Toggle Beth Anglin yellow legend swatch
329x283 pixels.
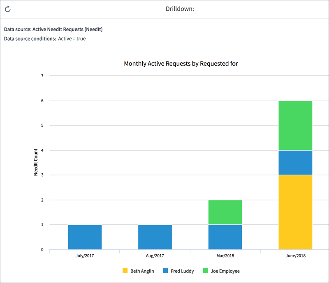point(125,271)
